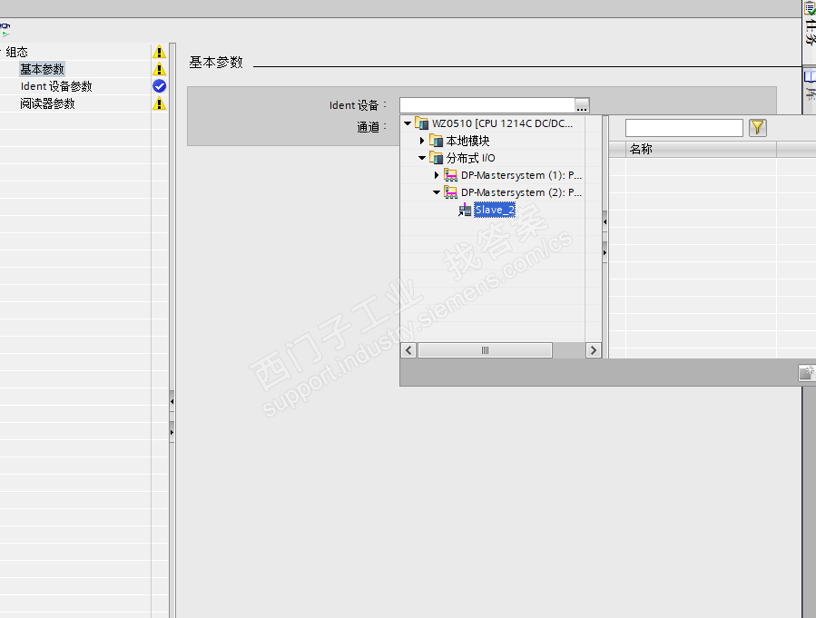
Task: Expand the 本地模块 folder
Action: click(422, 141)
